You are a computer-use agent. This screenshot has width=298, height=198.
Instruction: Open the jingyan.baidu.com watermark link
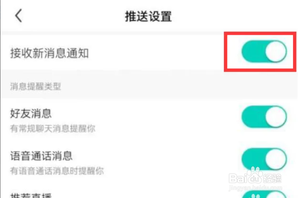(255, 188)
